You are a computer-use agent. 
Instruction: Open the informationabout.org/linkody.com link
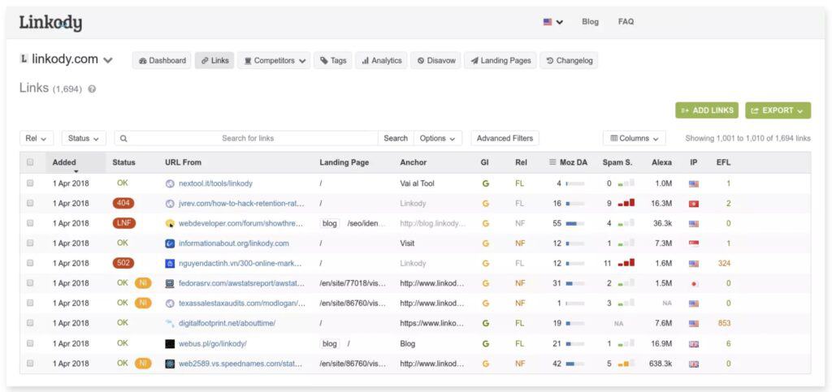233,243
